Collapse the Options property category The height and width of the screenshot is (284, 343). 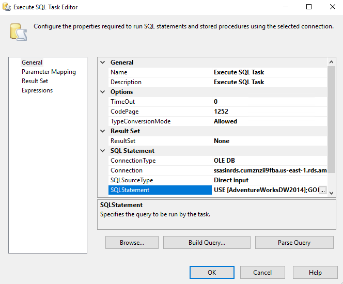click(103, 92)
